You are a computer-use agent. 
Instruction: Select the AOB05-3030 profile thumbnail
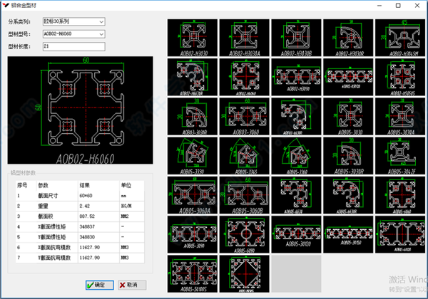tap(348, 117)
